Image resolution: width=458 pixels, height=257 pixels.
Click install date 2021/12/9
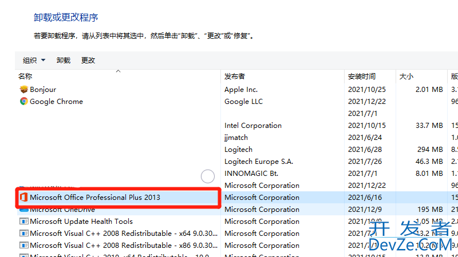coord(365,209)
